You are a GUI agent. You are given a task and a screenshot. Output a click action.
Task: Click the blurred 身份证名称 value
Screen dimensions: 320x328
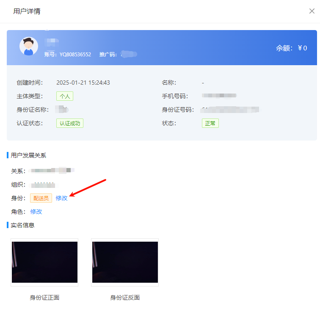62,109
